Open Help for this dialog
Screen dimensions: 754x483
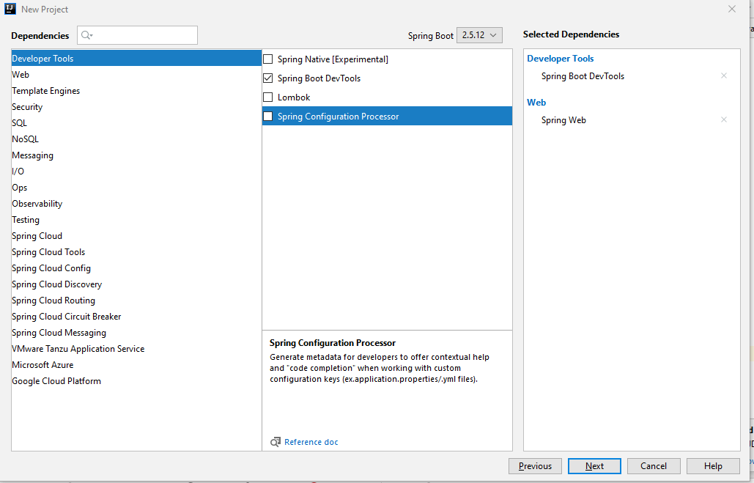[713, 465]
